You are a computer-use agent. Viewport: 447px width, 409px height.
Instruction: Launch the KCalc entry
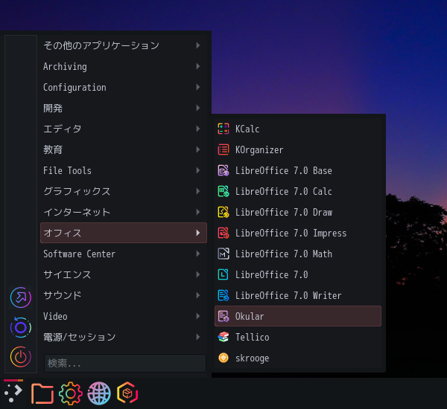click(298, 129)
